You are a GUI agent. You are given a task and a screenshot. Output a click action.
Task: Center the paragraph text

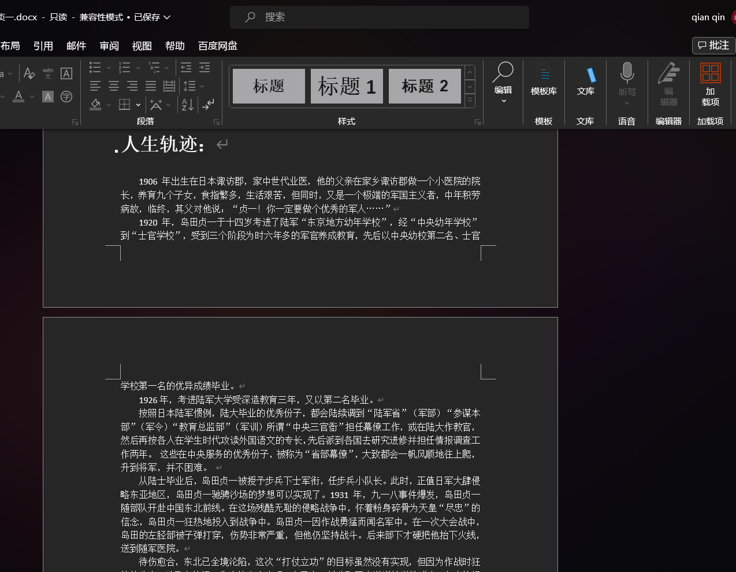coord(114,86)
